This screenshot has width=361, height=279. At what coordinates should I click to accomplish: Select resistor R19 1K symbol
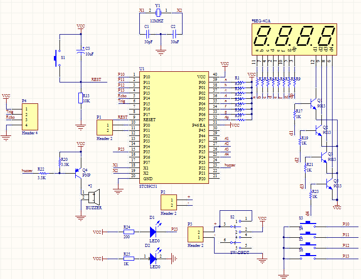pos(300,141)
